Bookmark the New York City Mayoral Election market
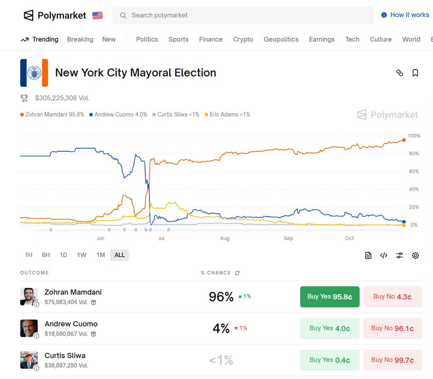 point(415,73)
